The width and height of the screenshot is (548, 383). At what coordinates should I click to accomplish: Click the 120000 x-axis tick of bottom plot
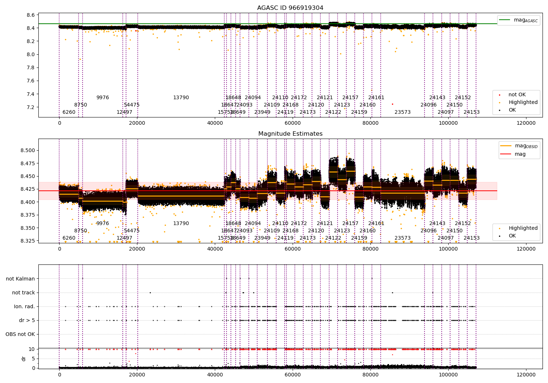click(x=526, y=375)
